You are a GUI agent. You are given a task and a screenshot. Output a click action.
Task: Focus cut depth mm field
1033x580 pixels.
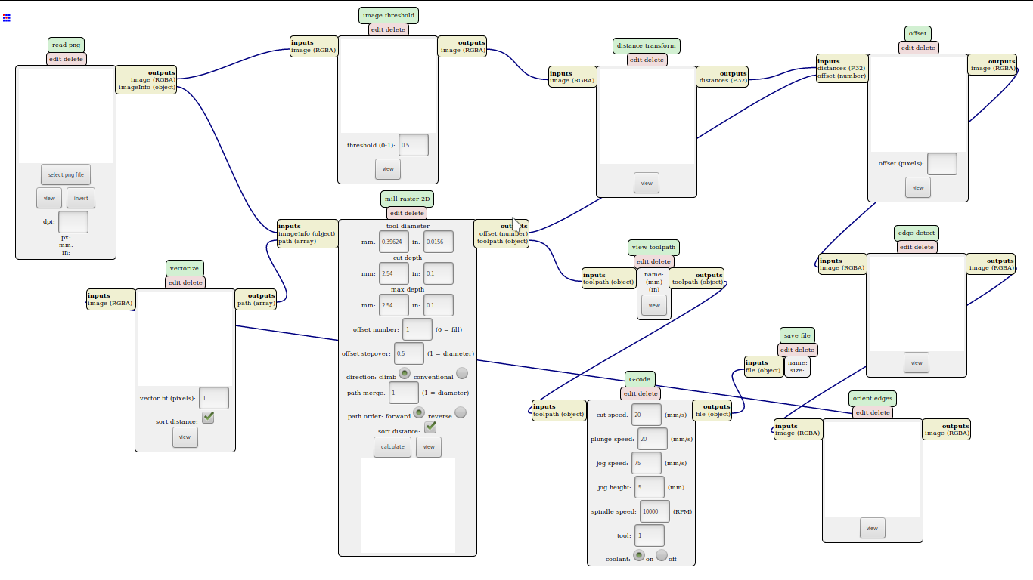pyautogui.click(x=394, y=273)
